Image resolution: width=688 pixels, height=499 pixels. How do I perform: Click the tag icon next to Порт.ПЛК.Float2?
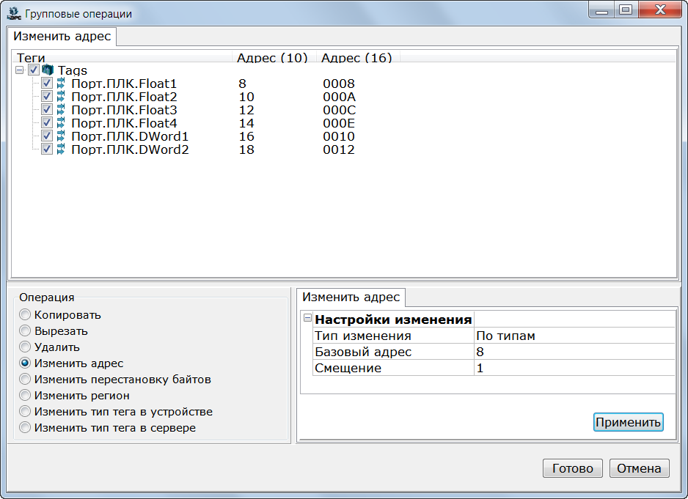pyautogui.click(x=61, y=97)
